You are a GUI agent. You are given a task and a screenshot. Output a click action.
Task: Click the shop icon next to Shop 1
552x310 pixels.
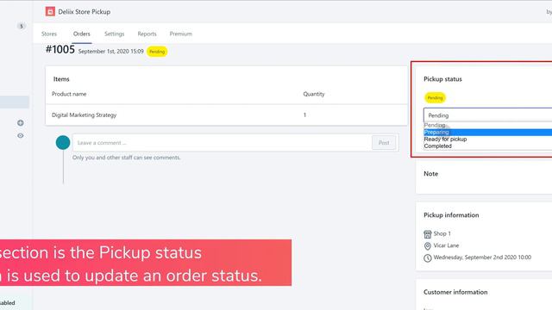[x=428, y=234]
